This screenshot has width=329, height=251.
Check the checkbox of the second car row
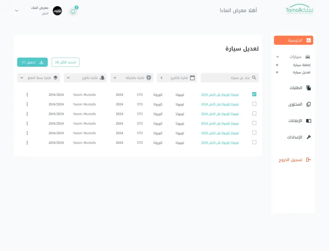tap(254, 104)
